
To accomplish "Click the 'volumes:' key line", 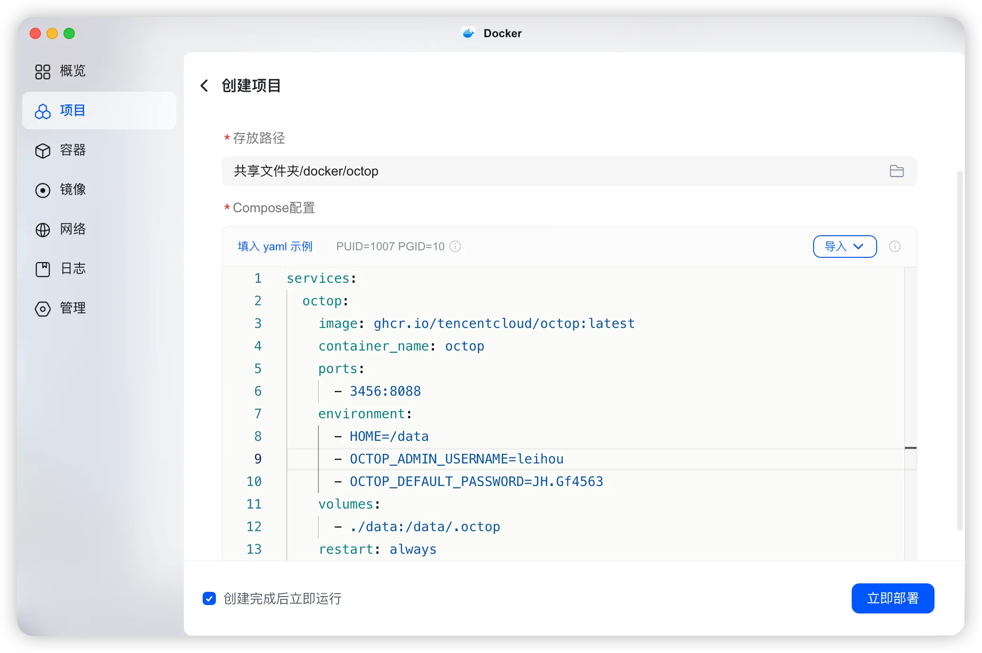I will (x=349, y=504).
